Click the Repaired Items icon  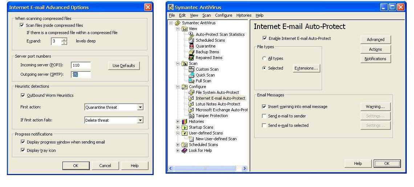pyautogui.click(x=191, y=58)
